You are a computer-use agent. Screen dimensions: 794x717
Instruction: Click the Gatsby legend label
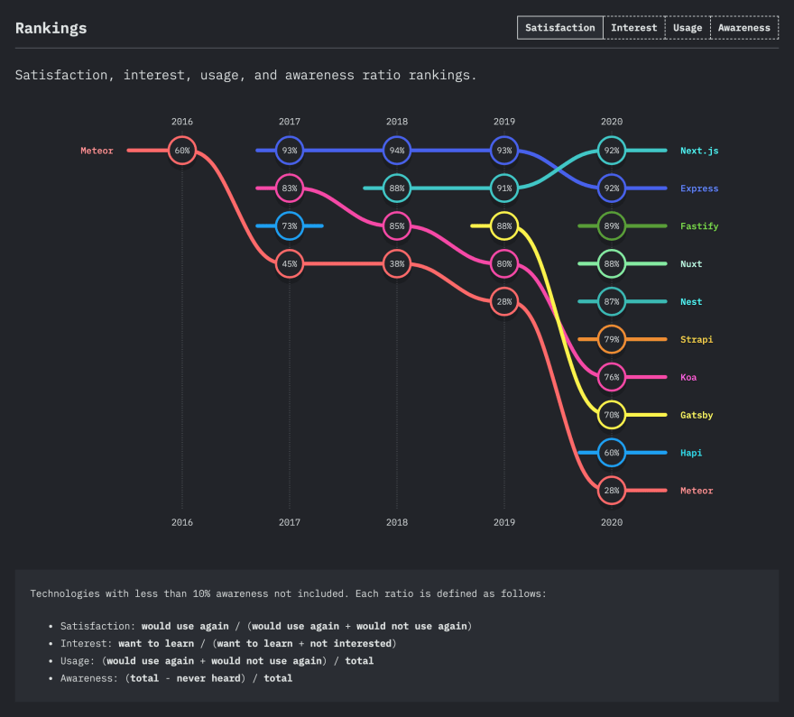697,415
